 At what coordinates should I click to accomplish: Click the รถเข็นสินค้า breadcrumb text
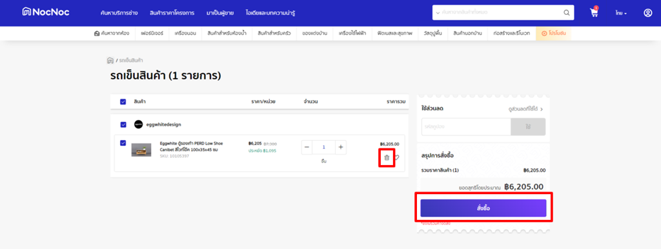pos(131,60)
